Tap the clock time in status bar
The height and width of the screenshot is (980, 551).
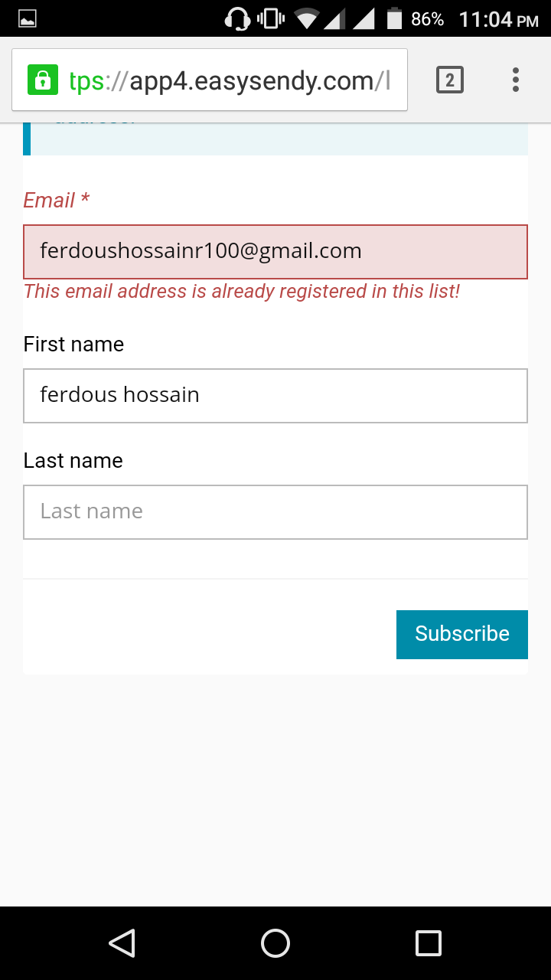498,19
